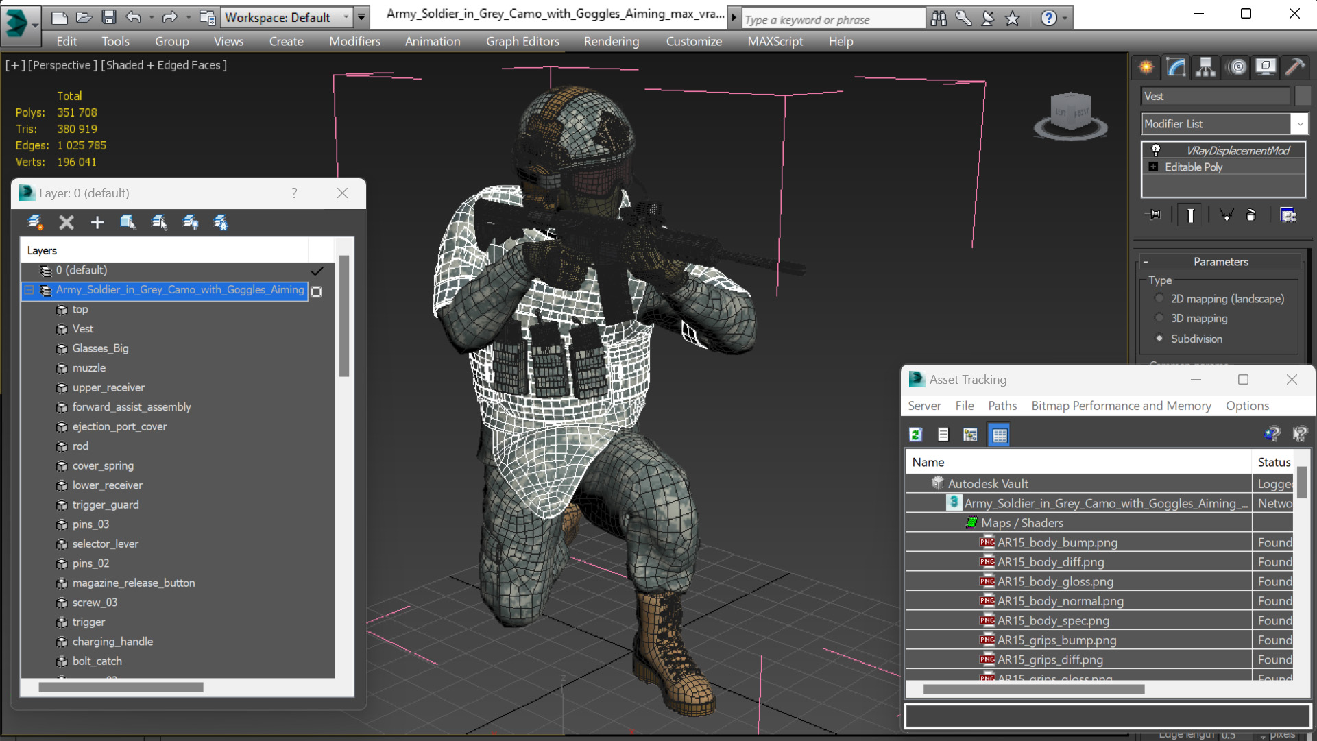Expand Editable Poly sub-objects

tap(1153, 167)
